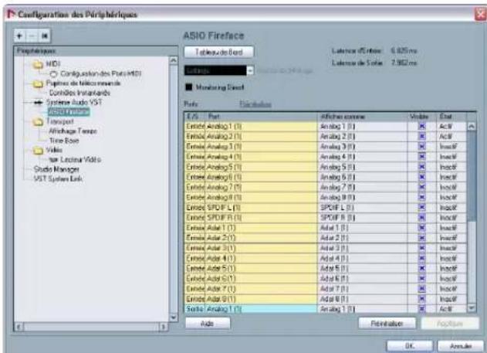Click the Afficher comme column header
This screenshot has width=487, height=353.
[362, 117]
